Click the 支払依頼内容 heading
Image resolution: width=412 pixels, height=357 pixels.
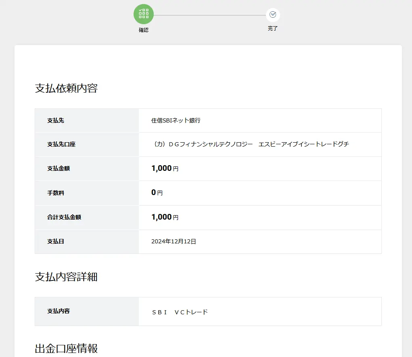66,88
